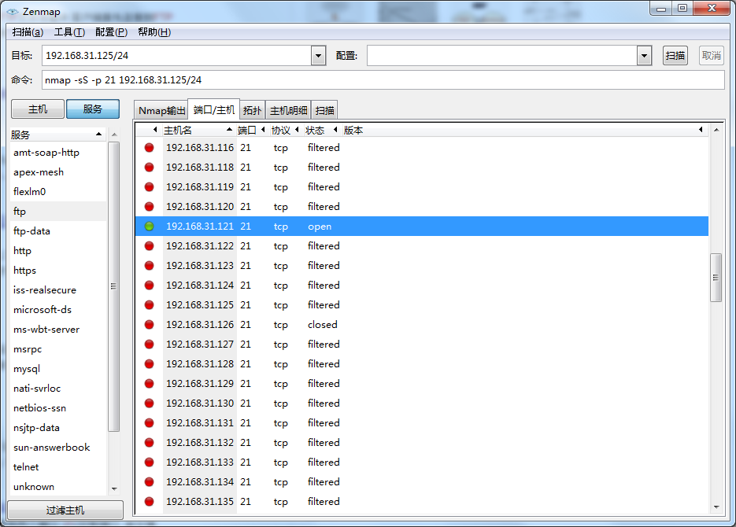Show hosts list with 主机 button
Image resolution: width=736 pixels, height=527 pixels.
point(38,109)
